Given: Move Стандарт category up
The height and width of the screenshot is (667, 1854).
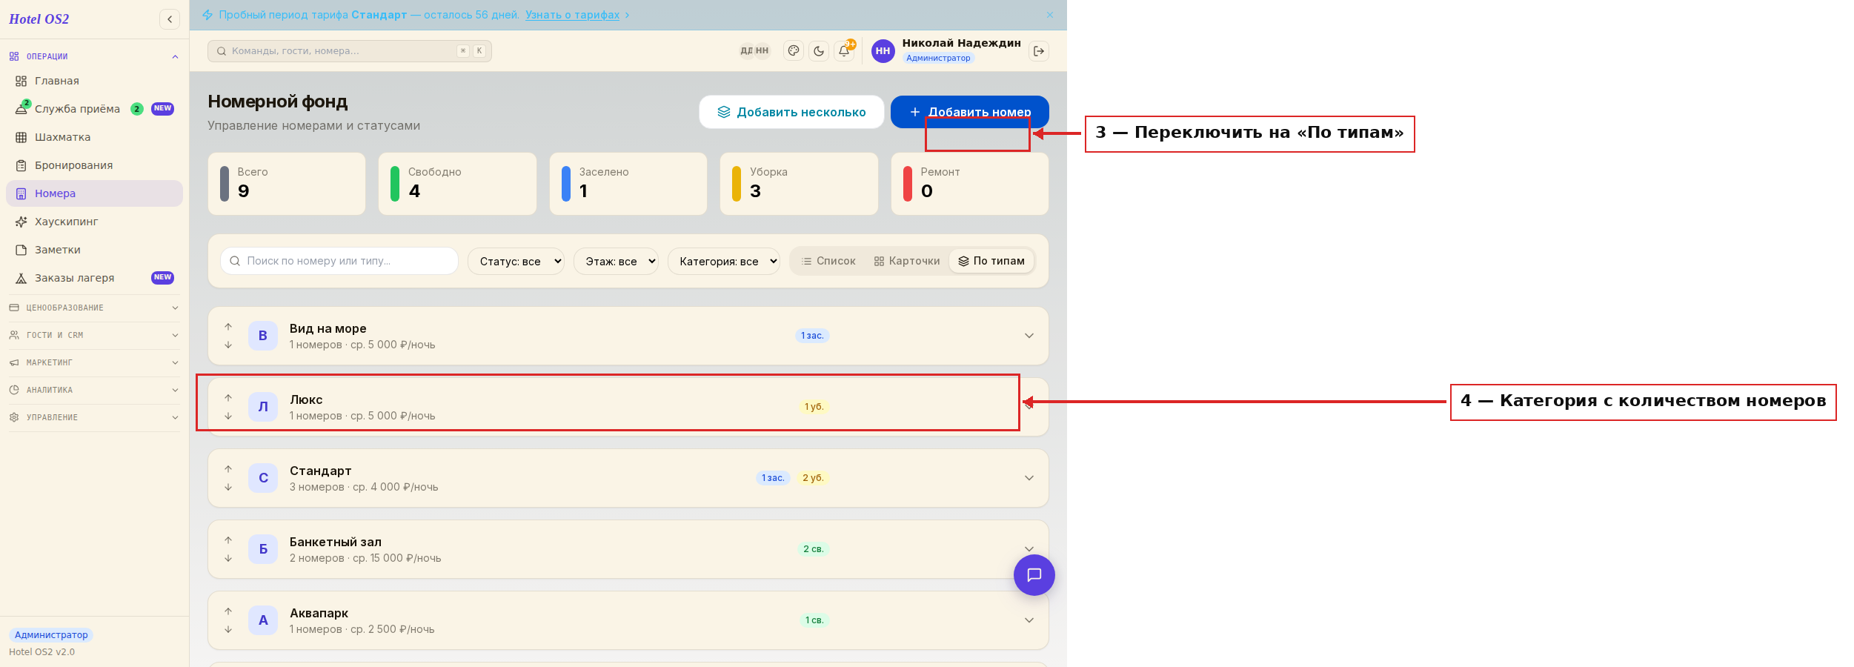Looking at the screenshot, I should click(x=228, y=469).
